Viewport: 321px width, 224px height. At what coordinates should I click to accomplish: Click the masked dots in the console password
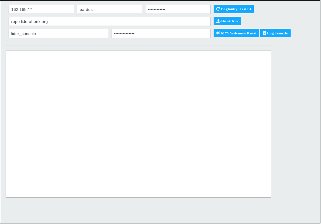(124, 34)
